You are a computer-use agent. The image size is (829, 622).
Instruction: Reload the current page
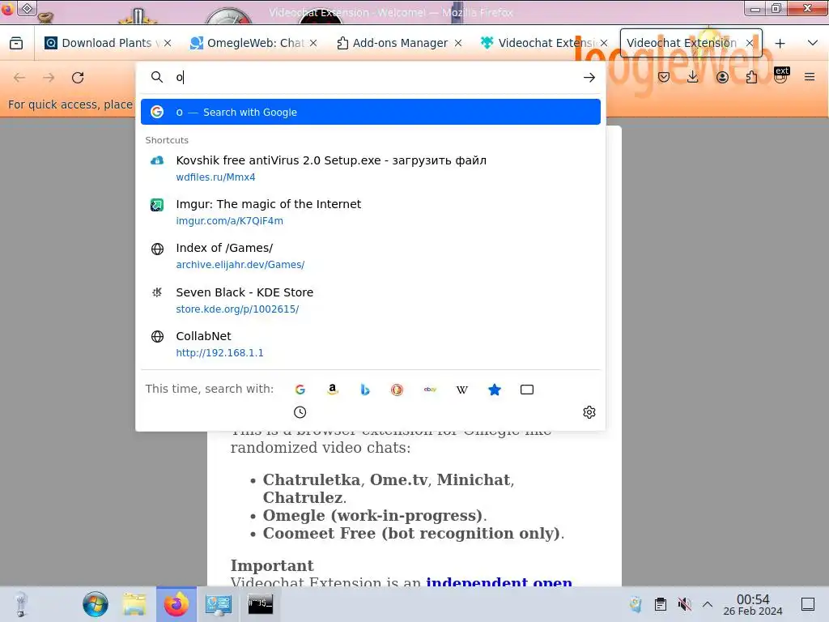[x=78, y=78]
